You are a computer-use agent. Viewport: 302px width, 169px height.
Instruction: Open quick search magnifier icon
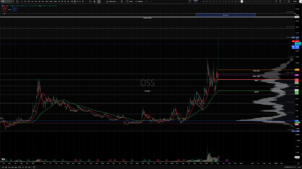276,1
